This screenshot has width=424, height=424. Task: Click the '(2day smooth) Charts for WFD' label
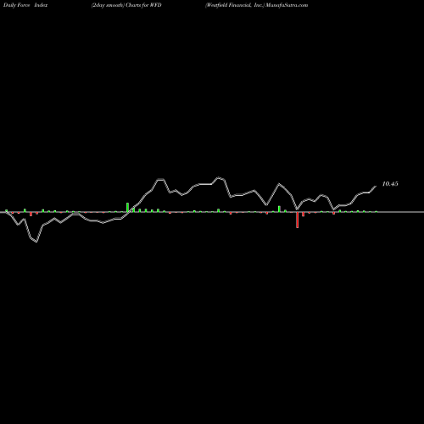tap(126, 5)
